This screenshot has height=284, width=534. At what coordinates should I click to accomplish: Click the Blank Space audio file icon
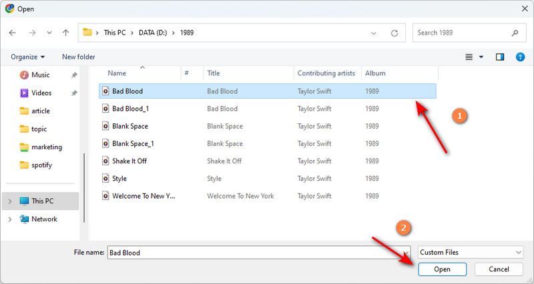pyautogui.click(x=106, y=126)
